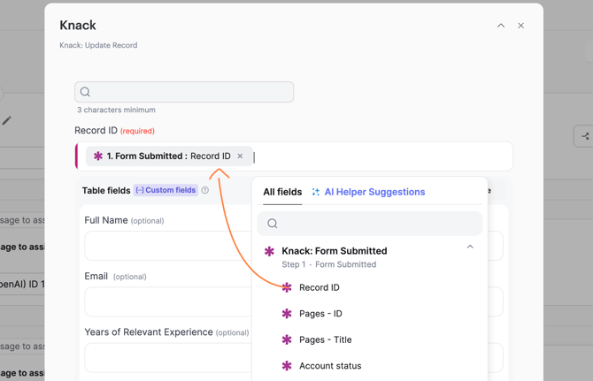Click the search magnifier icon in the top search box
This screenshot has width=593, height=381.
coord(86,92)
